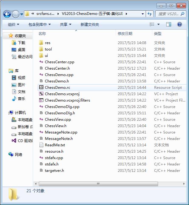
Task: Open the 包含到库中 menu
Action: point(39,24)
